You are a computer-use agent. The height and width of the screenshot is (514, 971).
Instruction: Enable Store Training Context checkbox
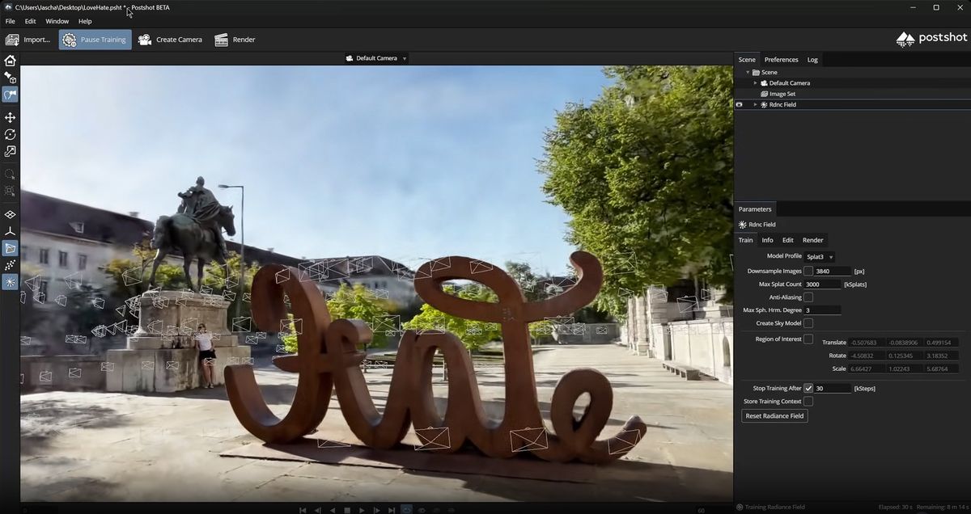click(808, 402)
